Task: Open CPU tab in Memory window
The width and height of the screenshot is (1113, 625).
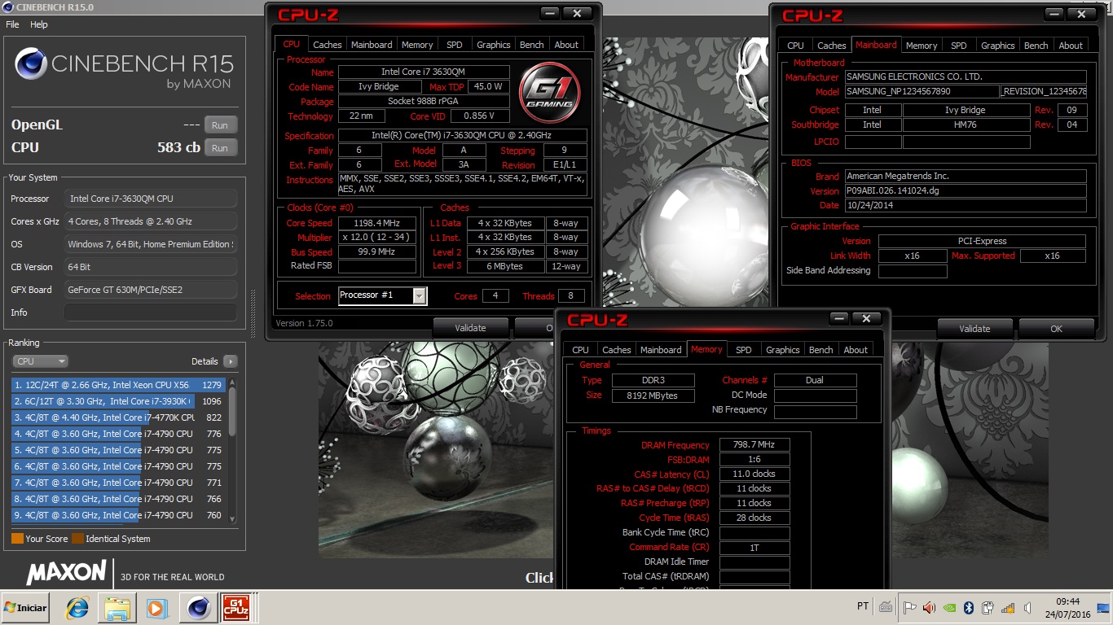Action: click(581, 350)
